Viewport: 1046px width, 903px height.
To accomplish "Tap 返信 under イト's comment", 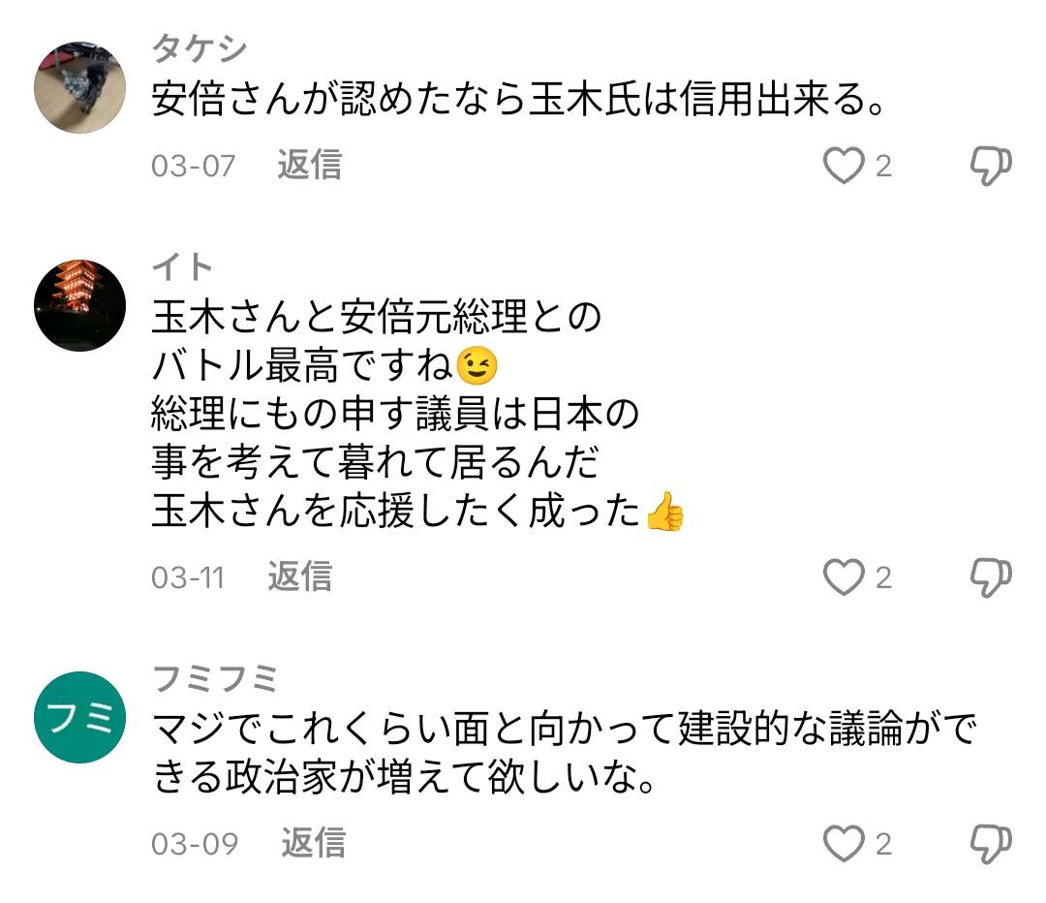I will [x=300, y=577].
